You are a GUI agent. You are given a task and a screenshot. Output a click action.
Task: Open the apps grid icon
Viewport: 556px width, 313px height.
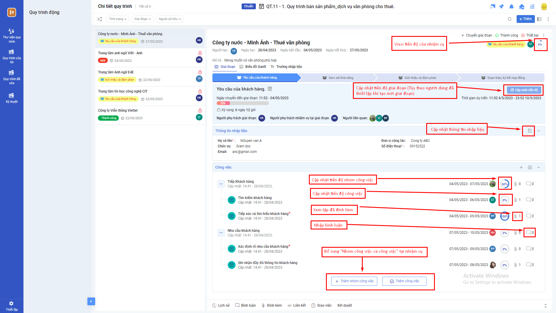click(532, 6)
